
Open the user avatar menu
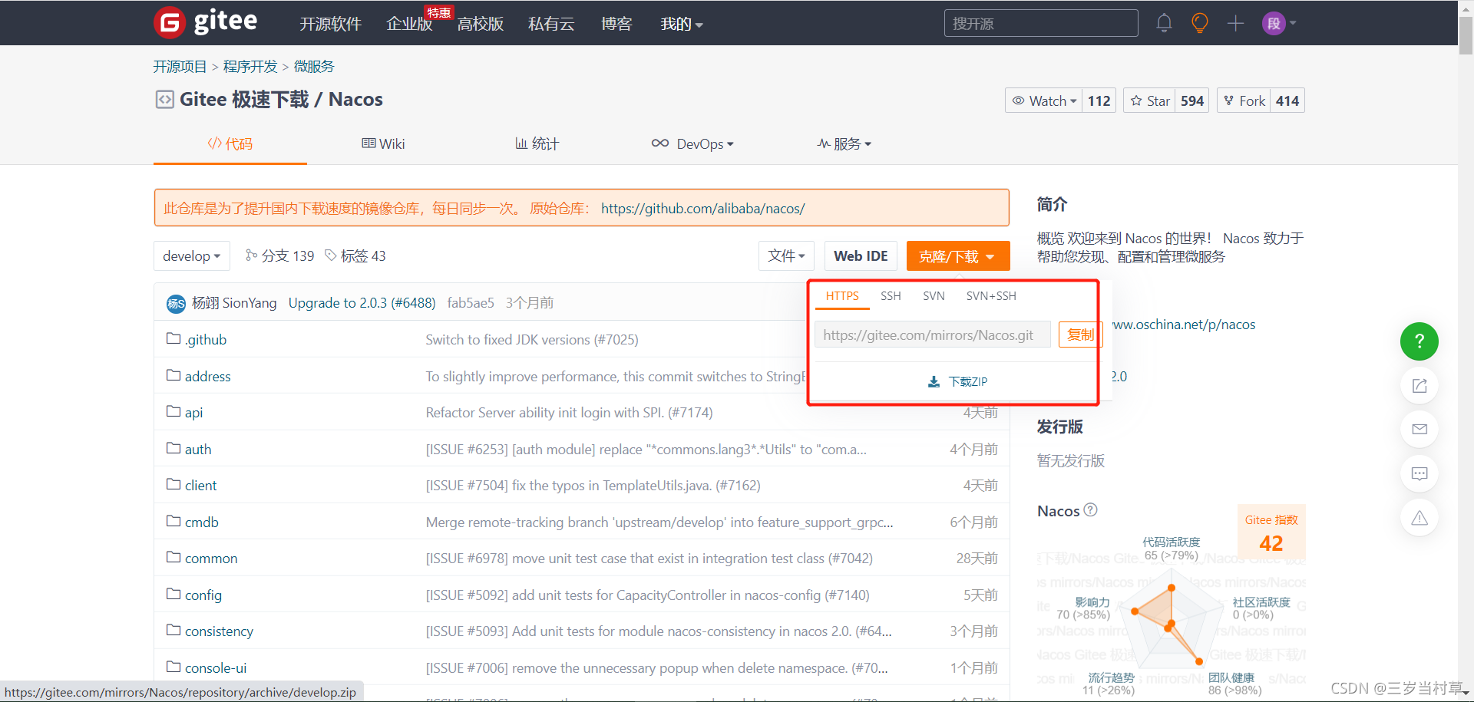pyautogui.click(x=1279, y=23)
